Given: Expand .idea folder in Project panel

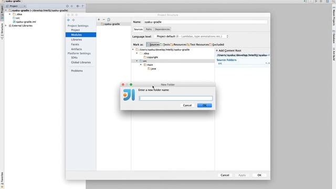Looking at the screenshot, I should point(10,14).
